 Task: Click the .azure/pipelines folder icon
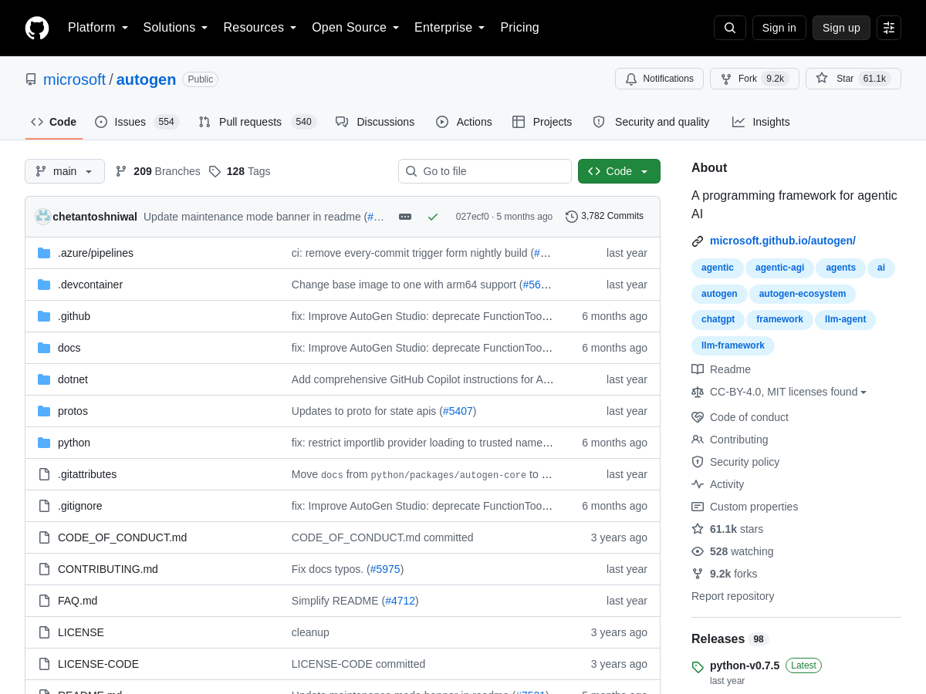coord(44,253)
